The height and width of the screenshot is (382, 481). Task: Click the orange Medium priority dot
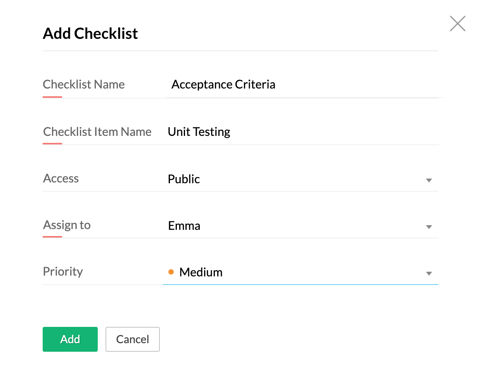coord(171,272)
